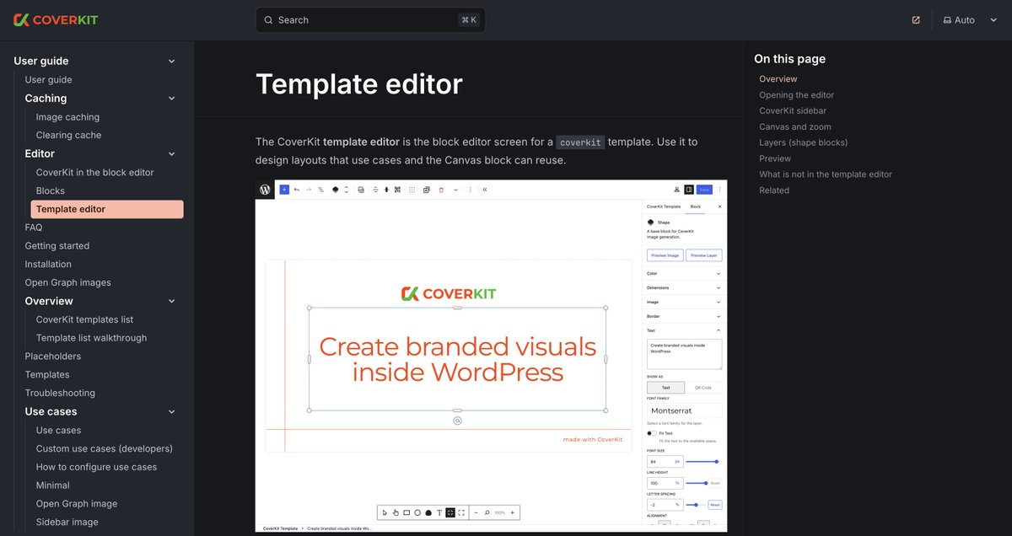This screenshot has height=536, width=1012.
Task: Jump to the Layers (shape blocks) section
Action: (804, 142)
